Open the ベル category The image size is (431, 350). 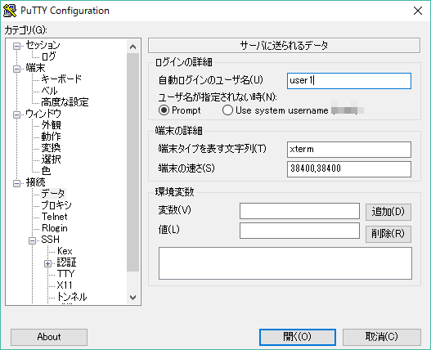click(49, 91)
